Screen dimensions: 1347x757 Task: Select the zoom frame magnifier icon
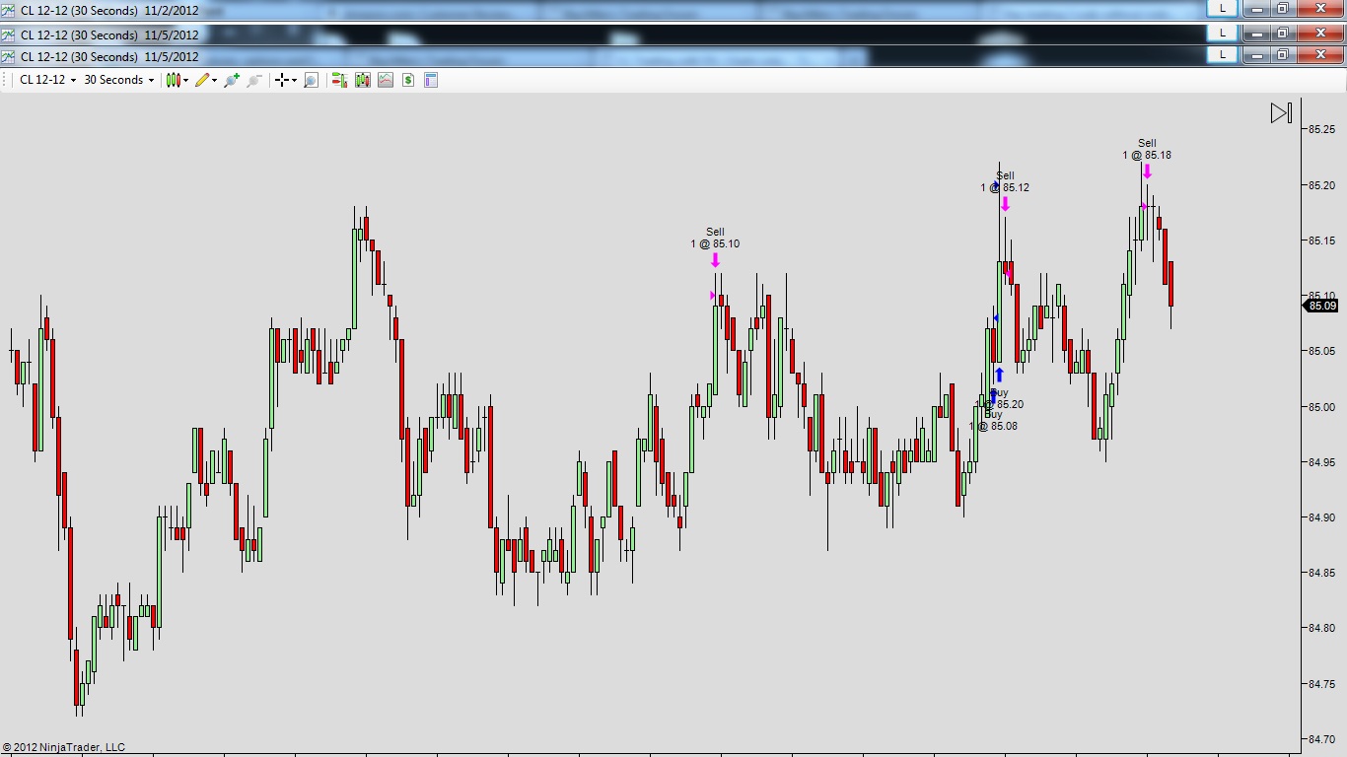(311, 80)
